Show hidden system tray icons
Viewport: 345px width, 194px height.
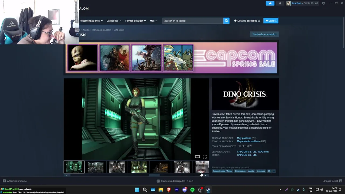pos(281,190)
